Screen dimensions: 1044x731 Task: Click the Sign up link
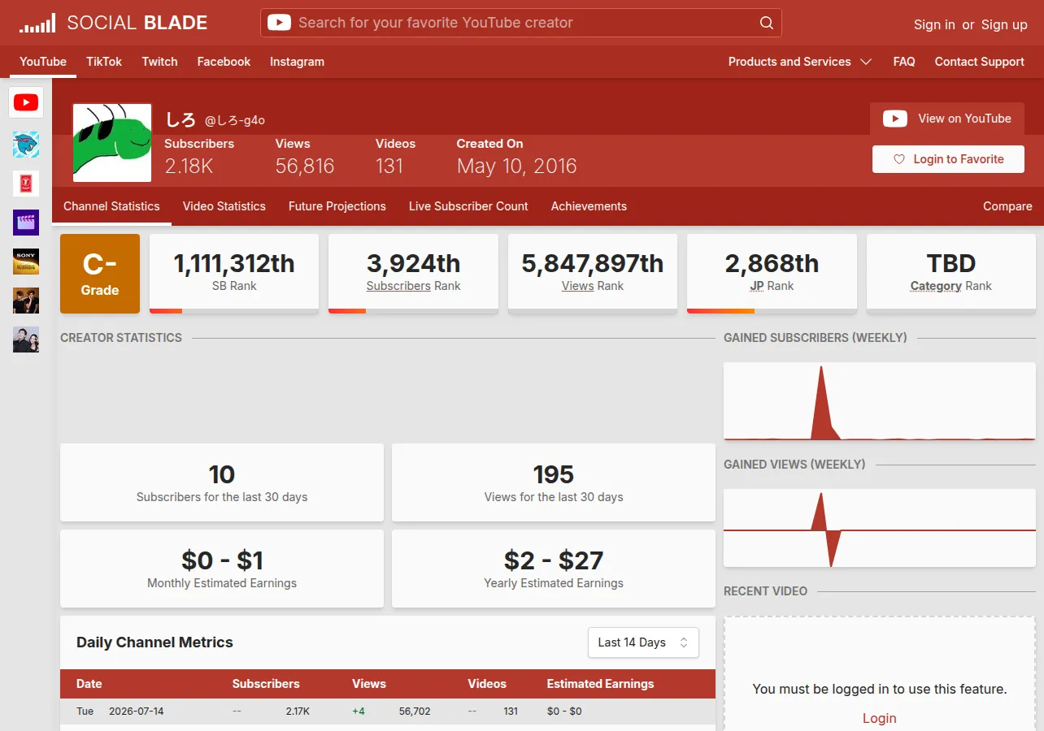pyautogui.click(x=1004, y=24)
